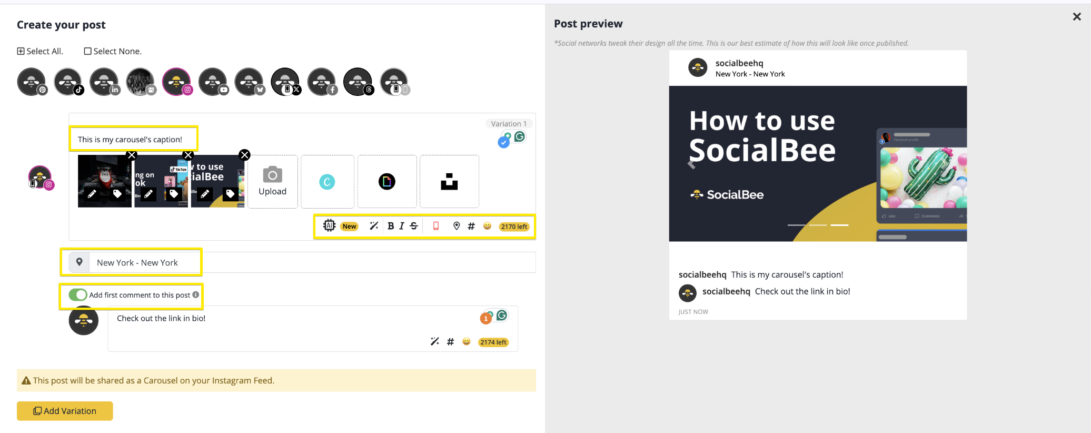Edit the TikTok carousel image

[148, 194]
